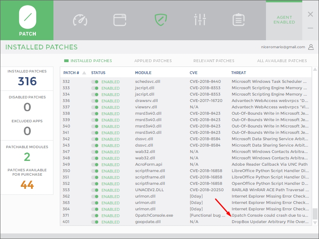Open the settings sliders icon
Image resolution: width=319 pixels, height=239 pixels.
click(199, 20)
